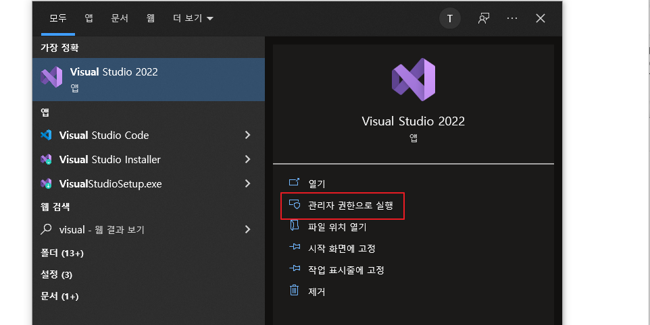Choose 관리자 권한으로 실행

pos(350,206)
